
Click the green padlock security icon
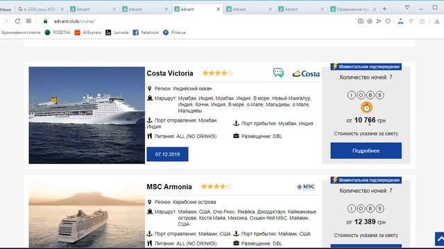45,21
